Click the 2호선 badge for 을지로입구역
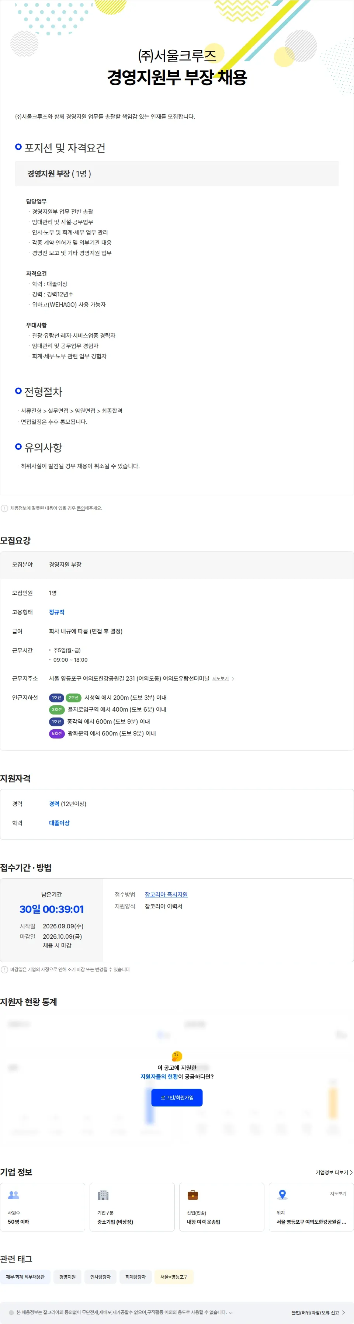 click(x=56, y=709)
